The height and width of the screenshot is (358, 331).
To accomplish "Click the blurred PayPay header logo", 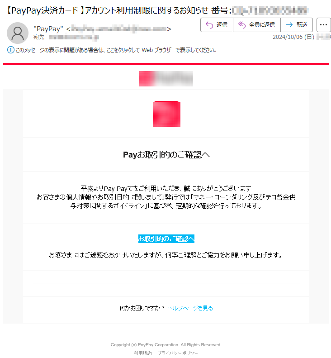I will click(x=166, y=79).
